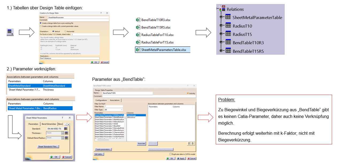Select OpenAngle in Columns list
339x163 pixels.
point(136,115)
